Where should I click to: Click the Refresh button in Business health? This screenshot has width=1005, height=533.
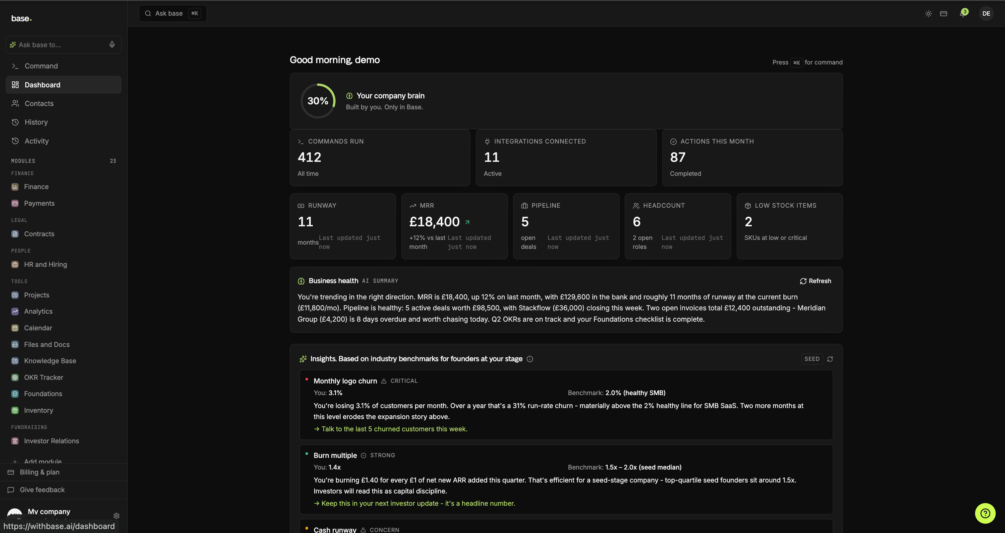815,281
